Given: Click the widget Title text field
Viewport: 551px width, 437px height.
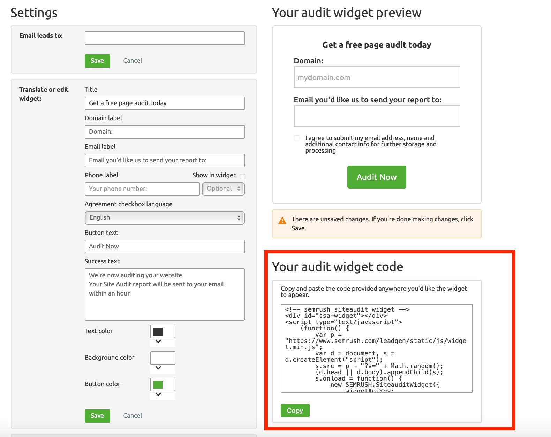Looking at the screenshot, I should pyautogui.click(x=165, y=103).
